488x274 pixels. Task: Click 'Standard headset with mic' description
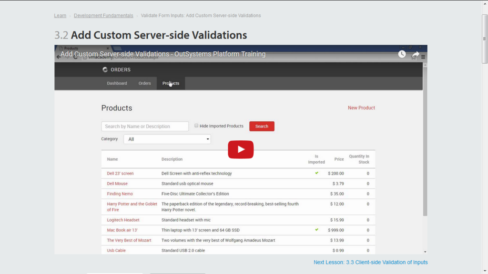(x=186, y=220)
